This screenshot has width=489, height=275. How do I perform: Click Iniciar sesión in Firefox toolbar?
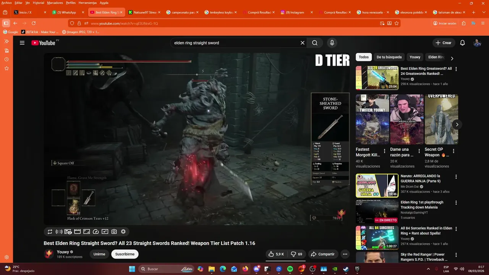click(x=445, y=23)
